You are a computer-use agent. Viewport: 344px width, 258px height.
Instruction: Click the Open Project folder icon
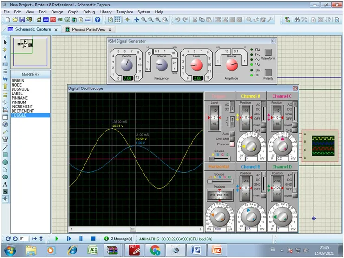[15, 20]
